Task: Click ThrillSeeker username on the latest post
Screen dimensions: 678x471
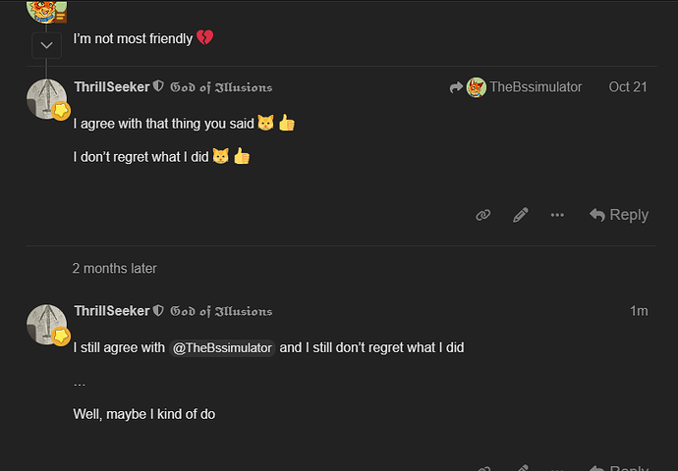Action: click(112, 311)
